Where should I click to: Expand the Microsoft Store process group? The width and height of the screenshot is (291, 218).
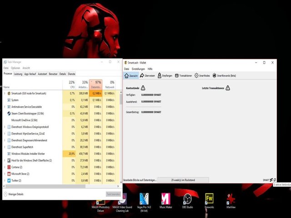tap(5, 173)
